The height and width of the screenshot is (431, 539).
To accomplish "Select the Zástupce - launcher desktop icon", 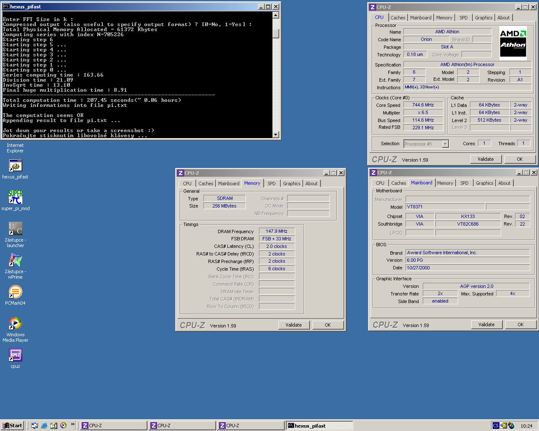I will click(15, 234).
